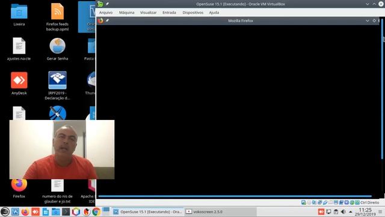Launch Firefox from the taskbar
Screen dimensions: 385x217
point(25,212)
